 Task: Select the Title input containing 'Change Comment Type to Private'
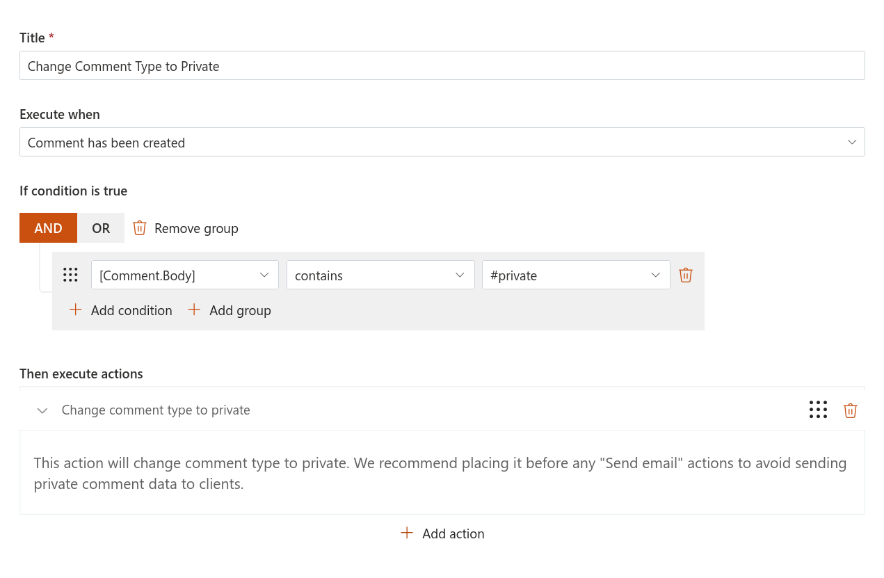tap(442, 65)
